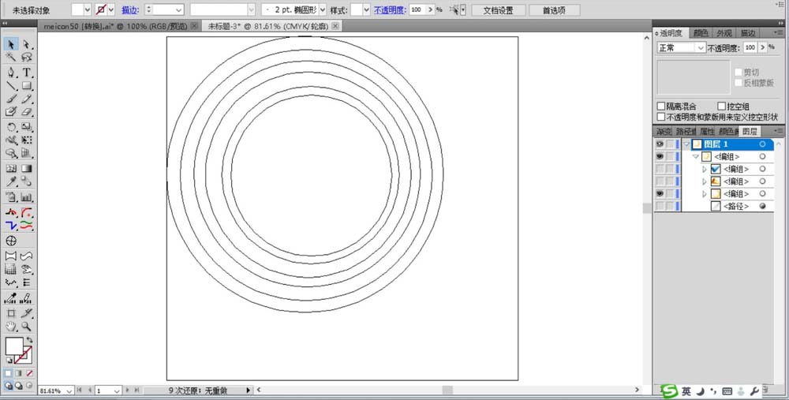
Task: Click the 不透明度 link in control bar
Action: 390,10
